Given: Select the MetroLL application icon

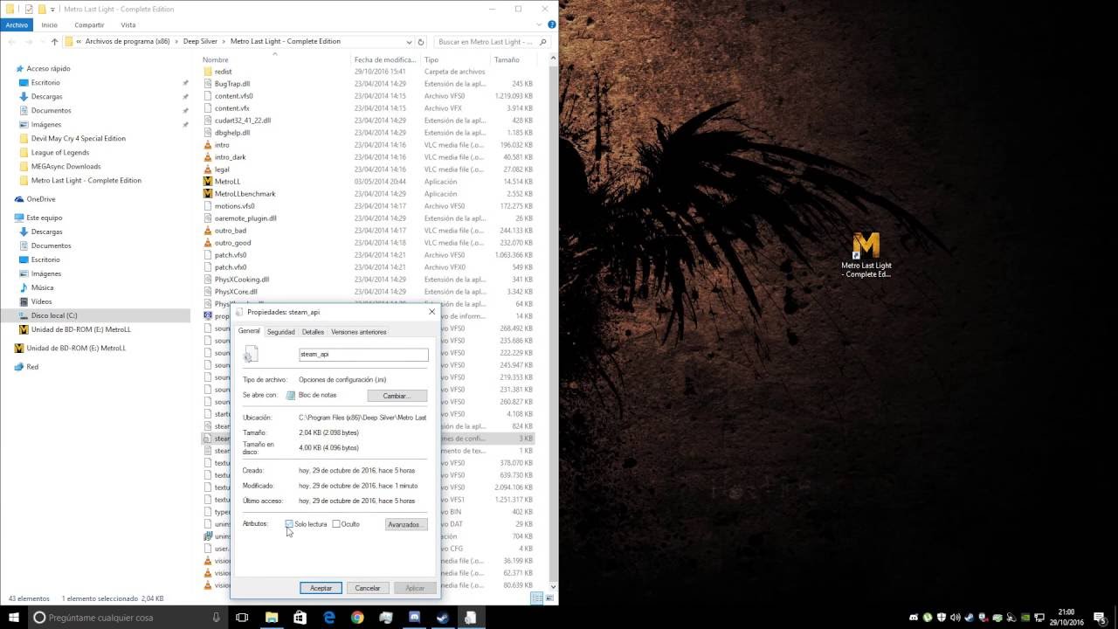Looking at the screenshot, I should [208, 182].
